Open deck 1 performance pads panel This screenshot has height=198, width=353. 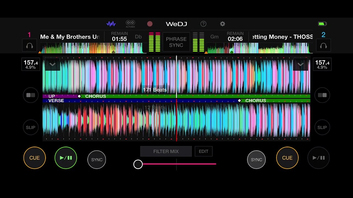click(31, 95)
